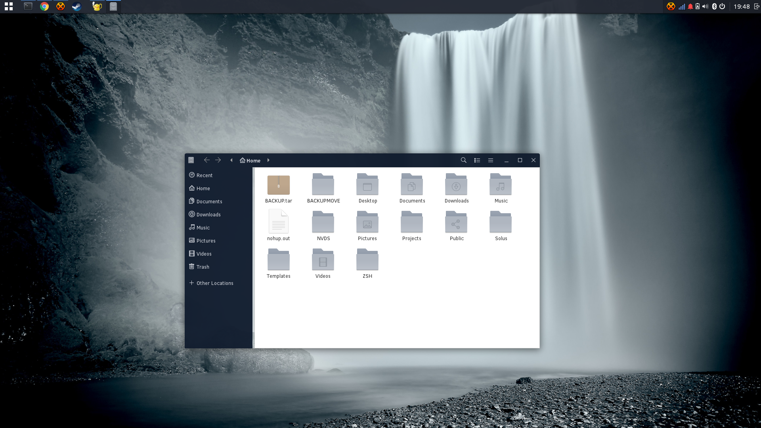
Task: Launch the terminal from the top panel
Action: (x=28, y=6)
